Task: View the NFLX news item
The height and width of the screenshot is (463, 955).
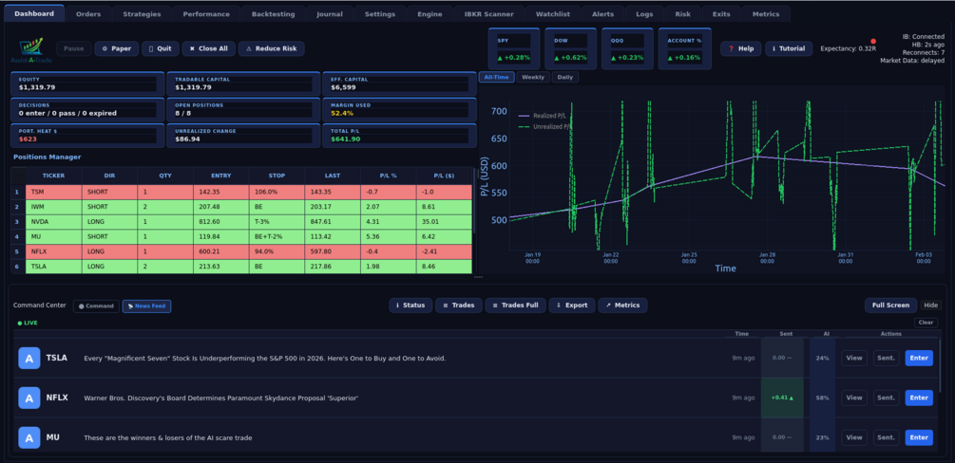Action: [x=854, y=398]
